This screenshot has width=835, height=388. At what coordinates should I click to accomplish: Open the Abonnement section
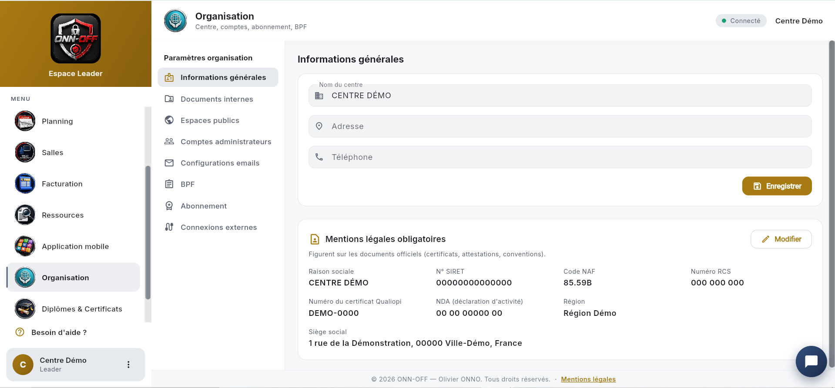pyautogui.click(x=218, y=206)
